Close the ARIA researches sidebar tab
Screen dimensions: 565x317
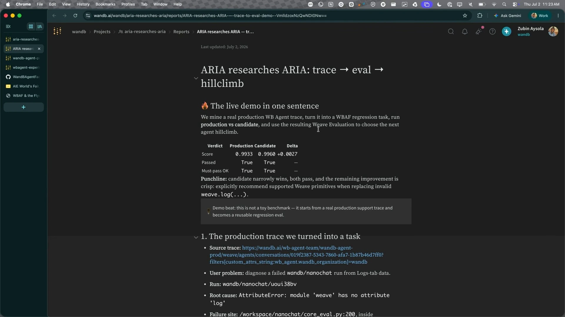click(39, 49)
